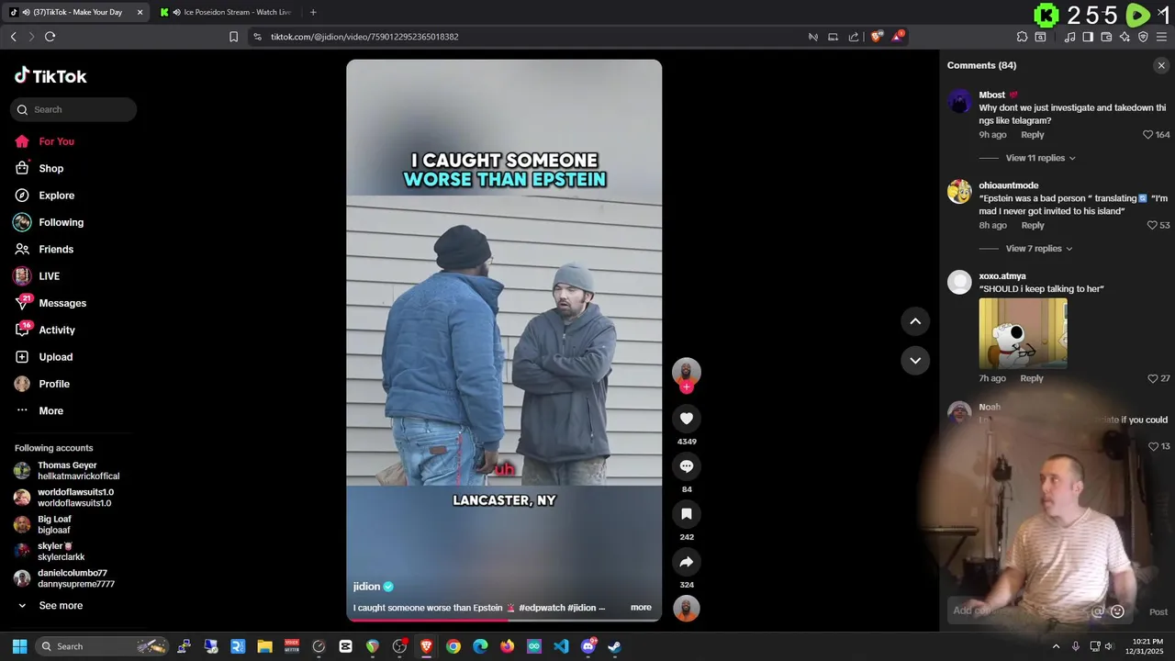
Task: Open ohioauntmode's profile name
Action: 1008,185
